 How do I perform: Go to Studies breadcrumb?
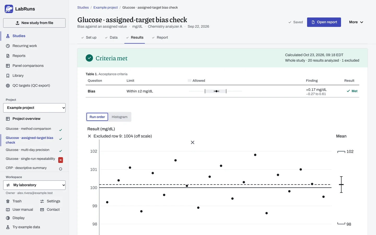point(83,8)
